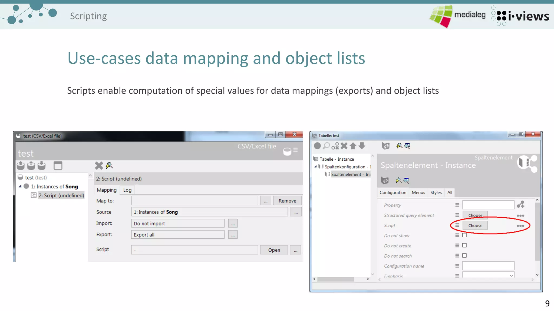The image size is (554, 311).
Task: Click the window-layout icon in CSV toolbar
Action: (x=58, y=165)
